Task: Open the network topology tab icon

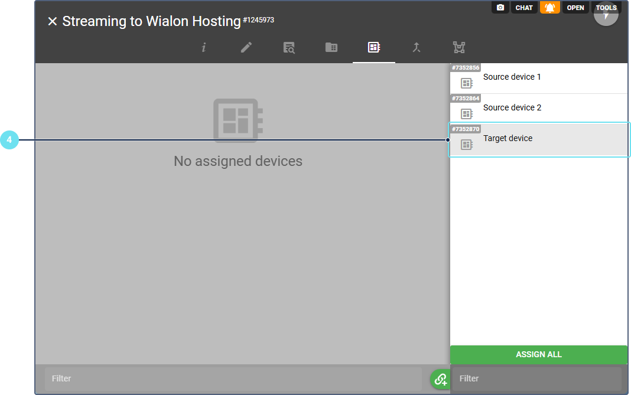Action: [x=458, y=48]
